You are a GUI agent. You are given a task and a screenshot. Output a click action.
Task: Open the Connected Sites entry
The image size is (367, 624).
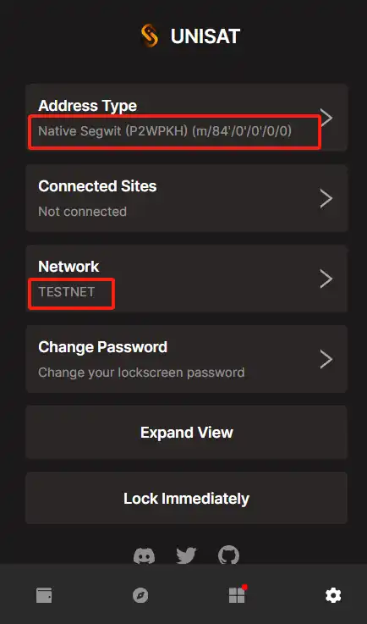(187, 198)
